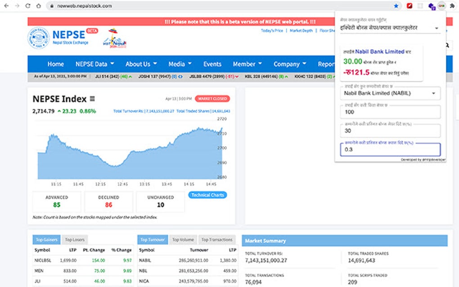The height and width of the screenshot is (287, 459).
Task: Click the UNCHANGED 10 count box
Action: coord(160,202)
